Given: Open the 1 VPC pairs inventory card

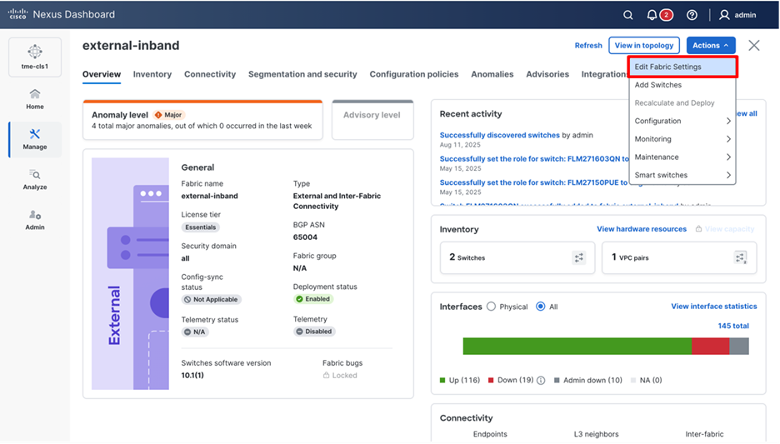Looking at the screenshot, I should [679, 257].
